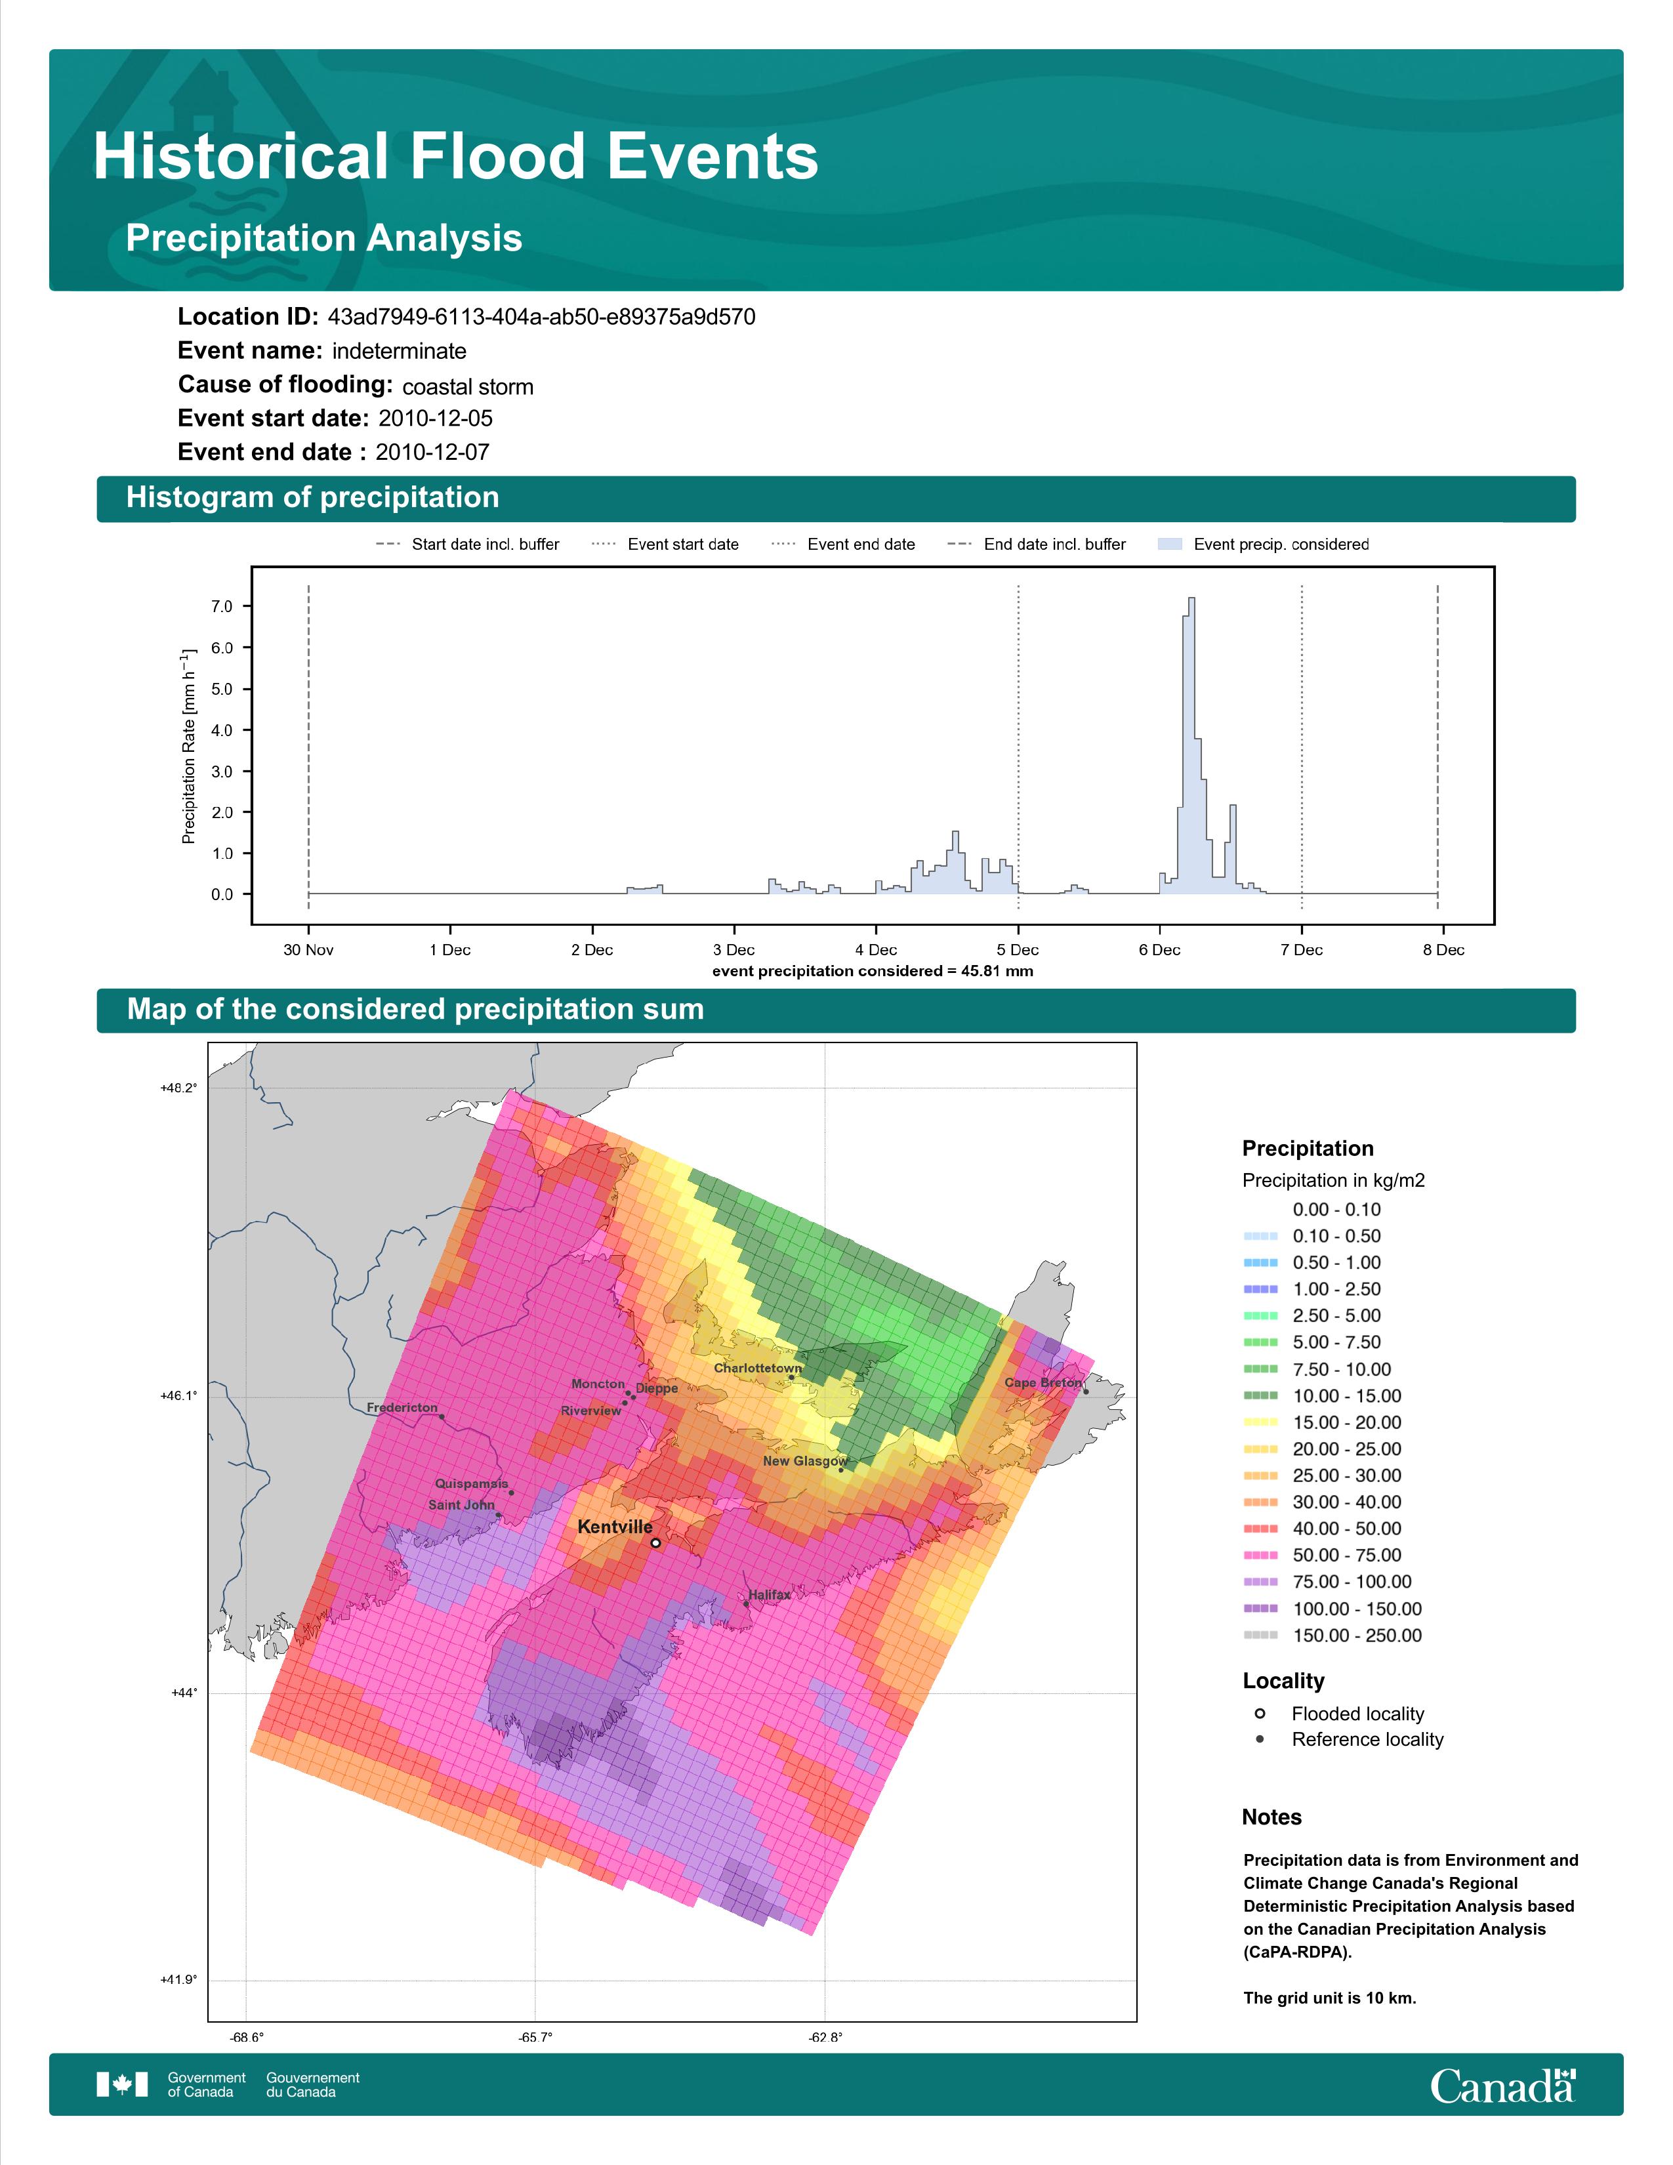Image resolution: width=1673 pixels, height=2165 pixels.
Task: Click the 0.50 - 1.00 sky blue swatch
Action: [1261, 1263]
